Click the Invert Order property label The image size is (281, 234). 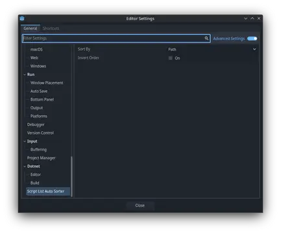pos(88,58)
